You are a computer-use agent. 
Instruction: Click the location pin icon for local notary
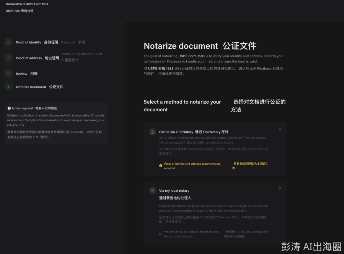tap(152, 190)
